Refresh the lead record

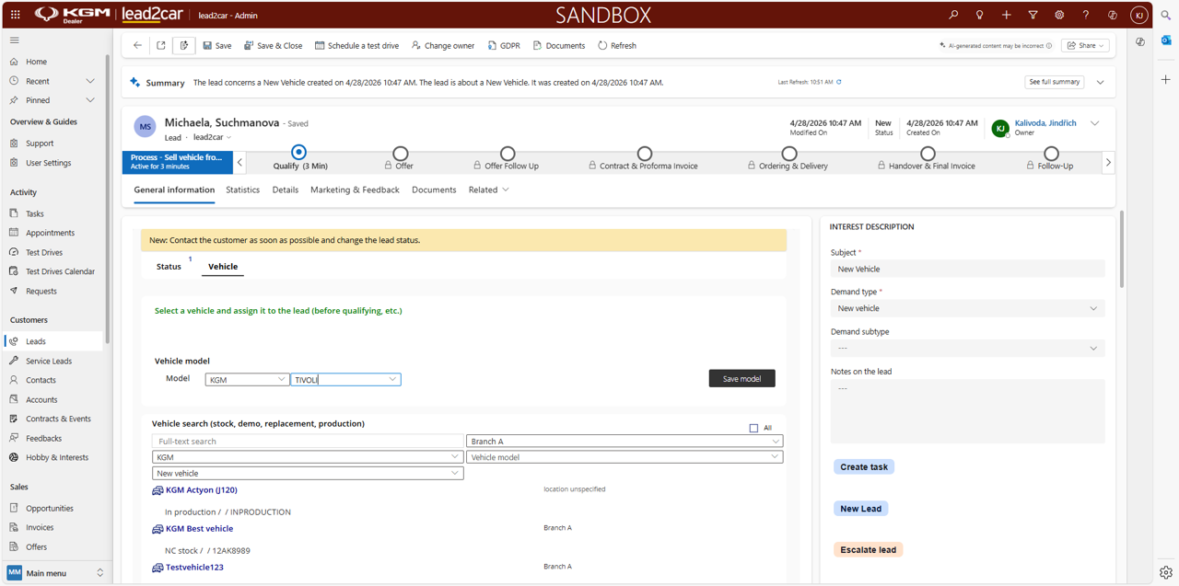(x=617, y=45)
